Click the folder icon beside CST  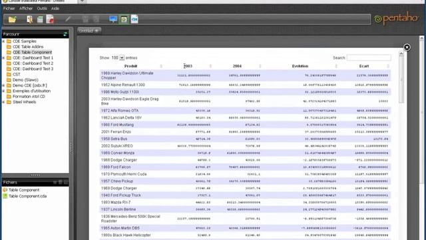pos(9,74)
